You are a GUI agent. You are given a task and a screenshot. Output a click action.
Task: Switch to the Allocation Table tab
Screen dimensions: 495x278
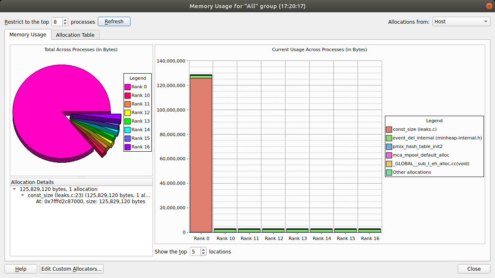coord(75,35)
